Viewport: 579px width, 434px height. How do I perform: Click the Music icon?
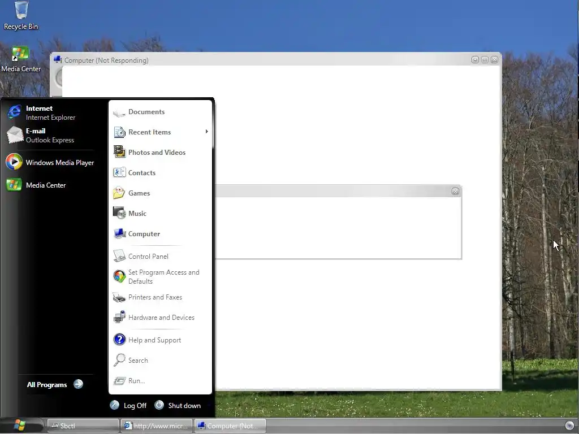point(119,212)
